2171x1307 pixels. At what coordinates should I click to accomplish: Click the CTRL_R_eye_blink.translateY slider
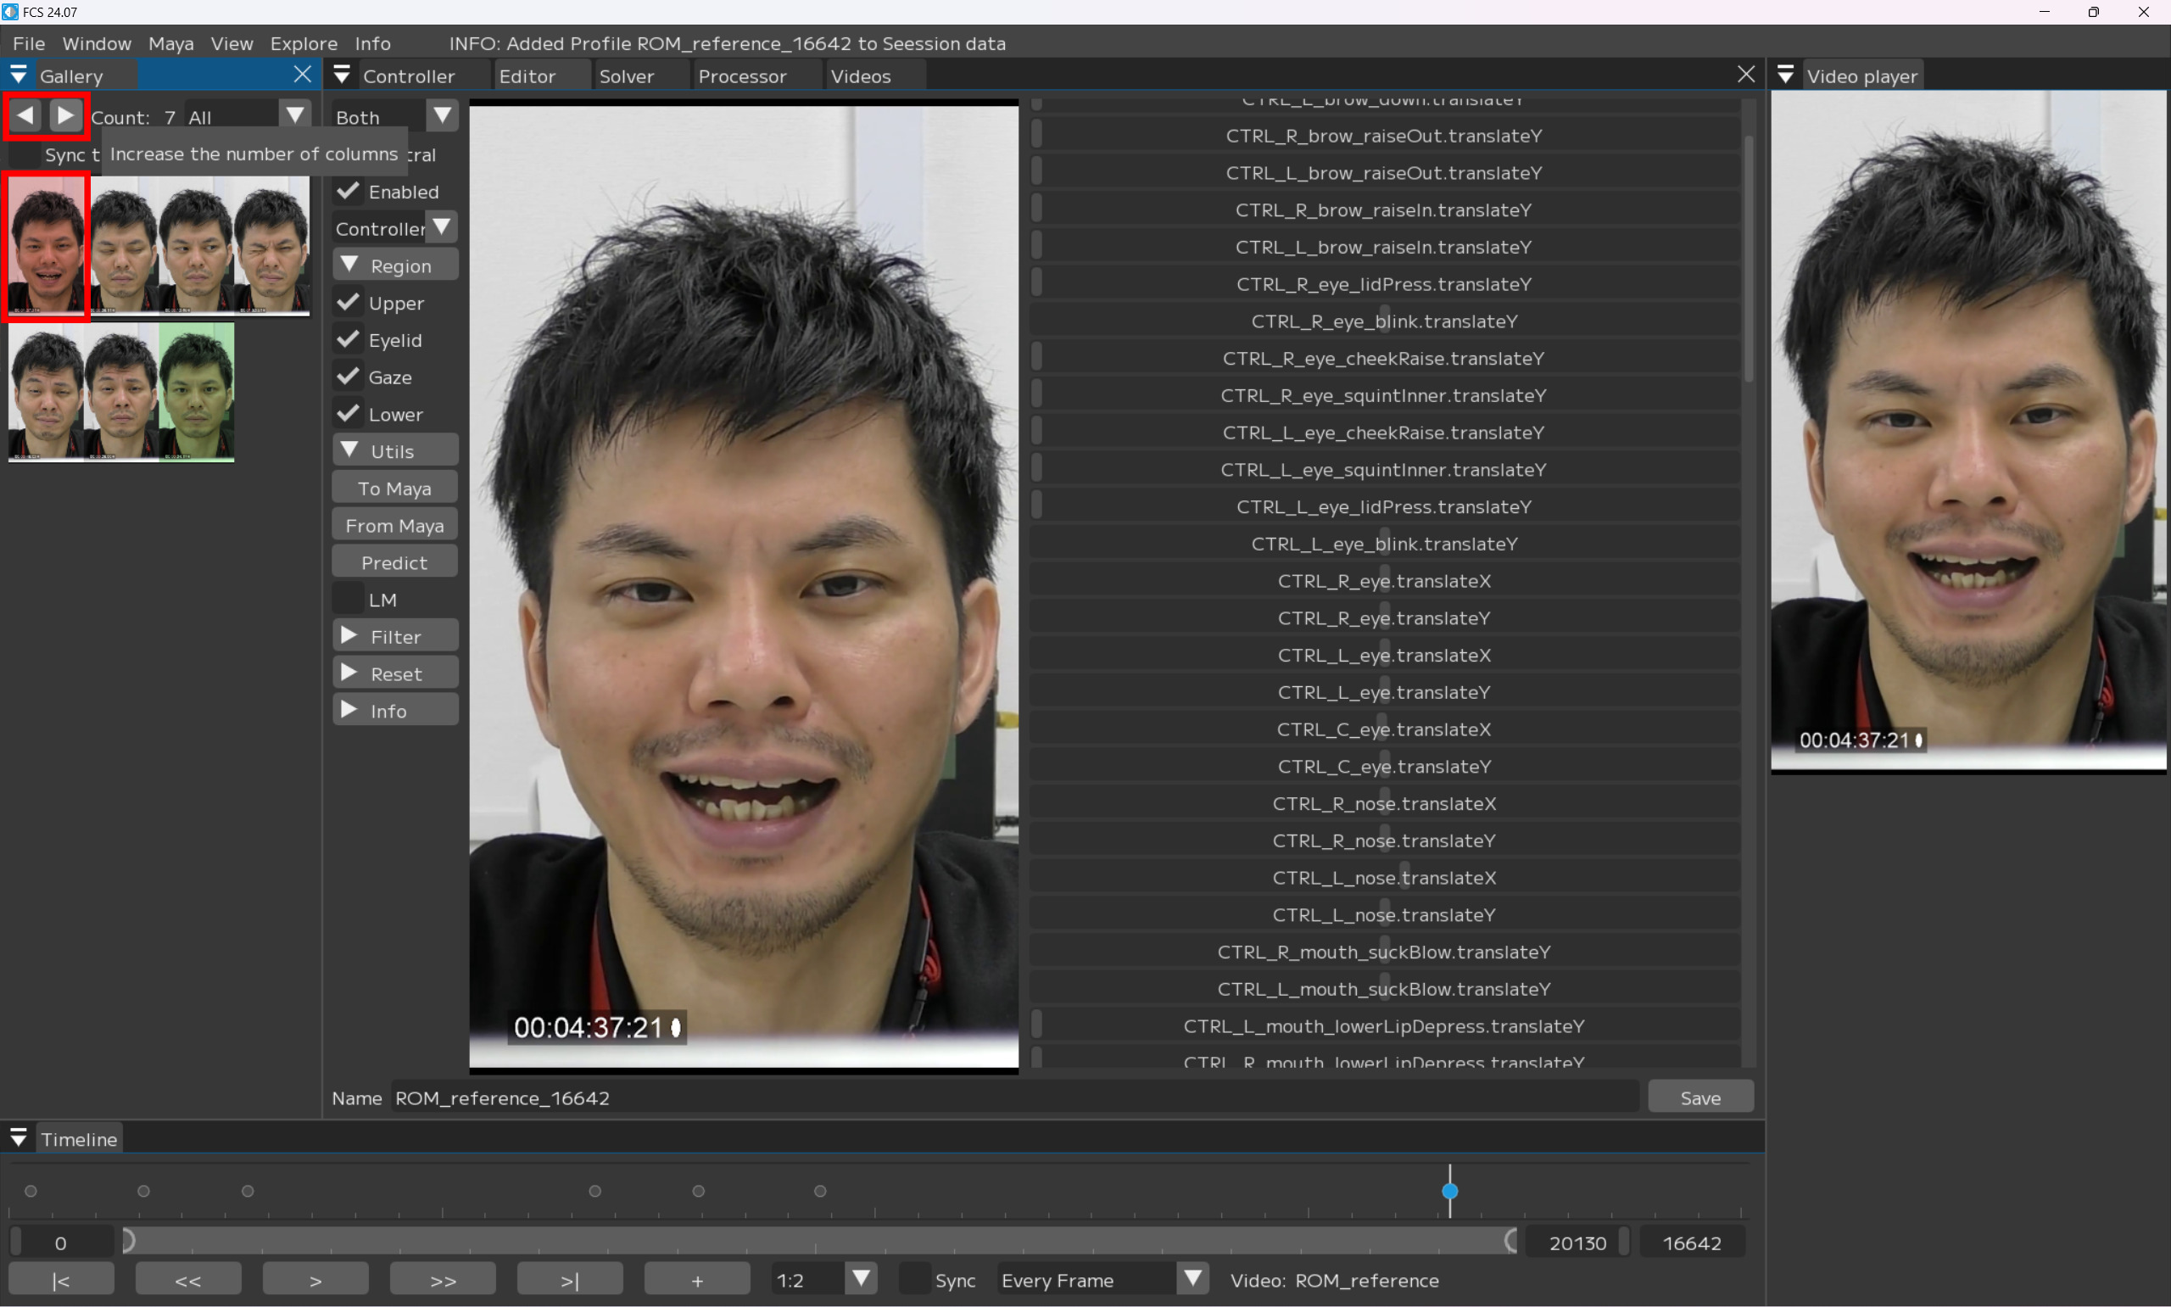coord(1384,321)
